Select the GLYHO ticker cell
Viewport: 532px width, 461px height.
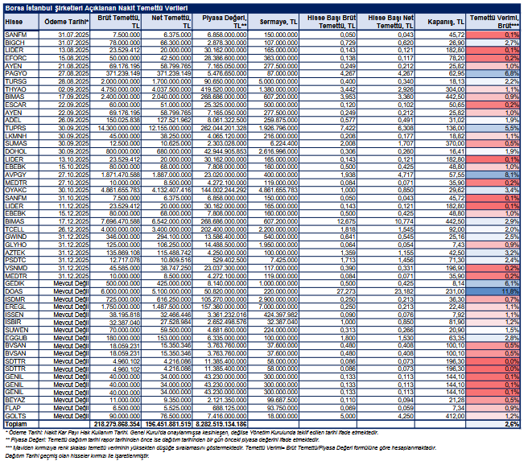coord(22,245)
